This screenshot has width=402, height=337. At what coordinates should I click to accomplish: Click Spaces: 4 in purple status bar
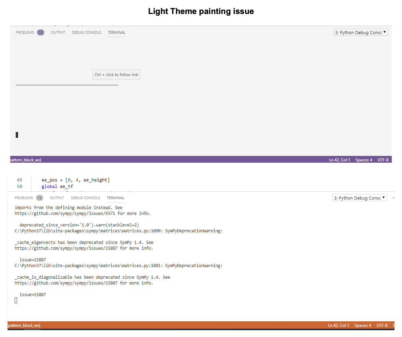click(x=364, y=160)
